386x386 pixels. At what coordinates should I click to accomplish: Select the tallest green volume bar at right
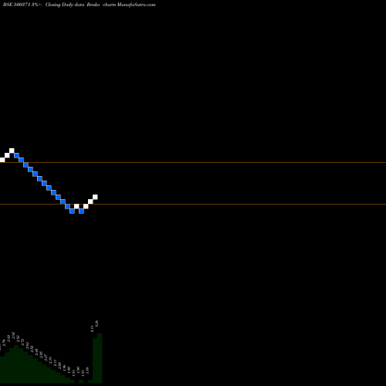[x=100, y=358]
